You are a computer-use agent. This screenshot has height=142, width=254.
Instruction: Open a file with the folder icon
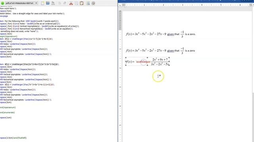[x=48, y=3]
